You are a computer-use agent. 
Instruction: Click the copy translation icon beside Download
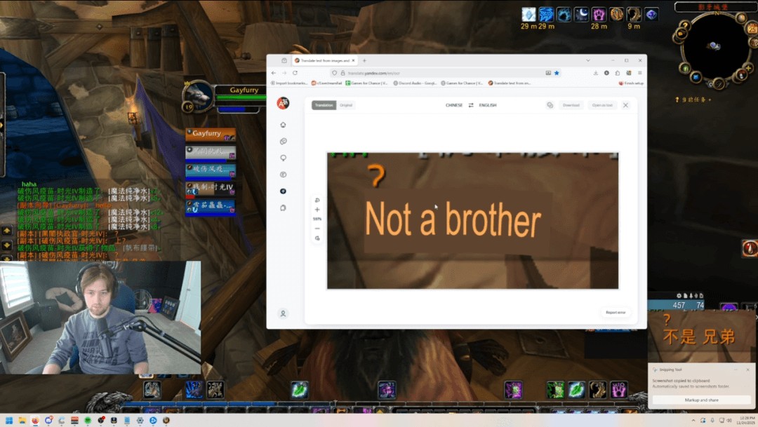click(550, 105)
